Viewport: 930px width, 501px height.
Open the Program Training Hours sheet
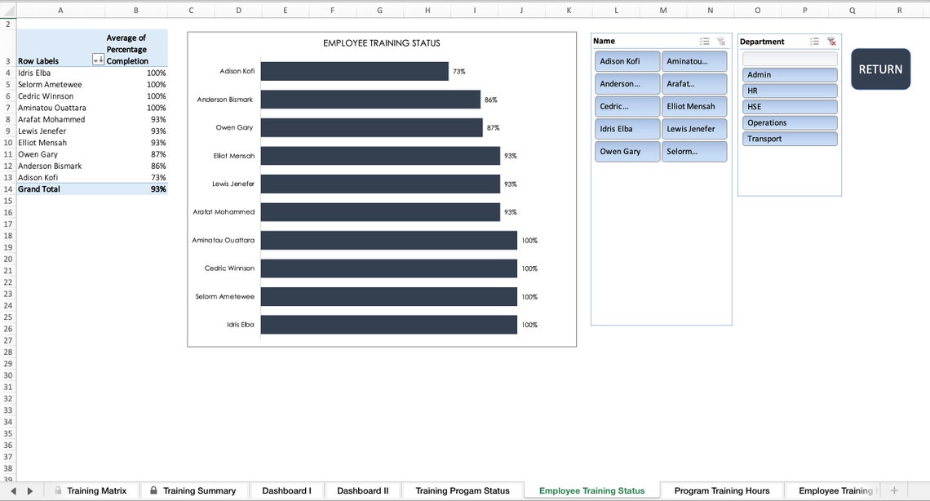coord(723,490)
